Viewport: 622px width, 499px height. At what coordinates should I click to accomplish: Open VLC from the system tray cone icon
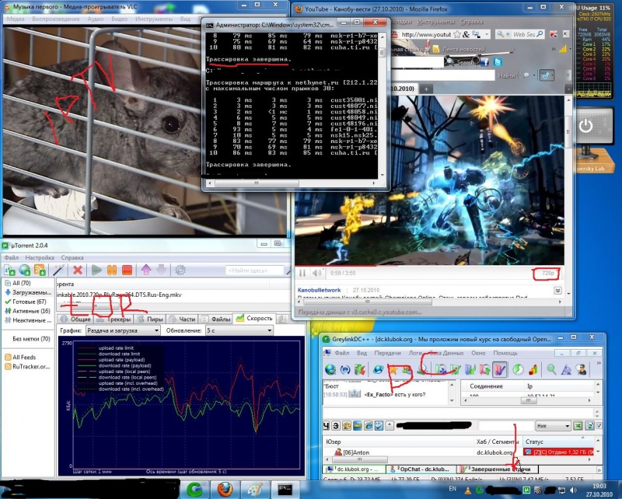point(468,490)
